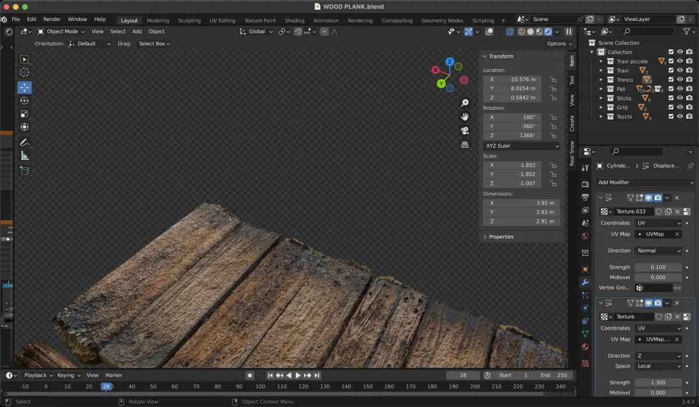Select rendered viewport shading

pyautogui.click(x=548, y=31)
